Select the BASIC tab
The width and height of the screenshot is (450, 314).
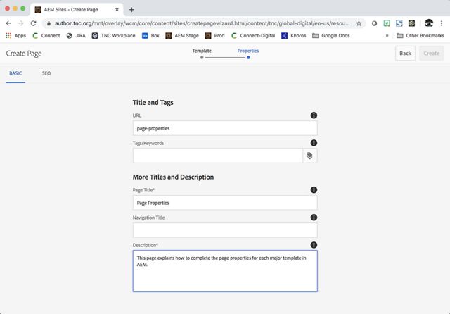coord(15,73)
